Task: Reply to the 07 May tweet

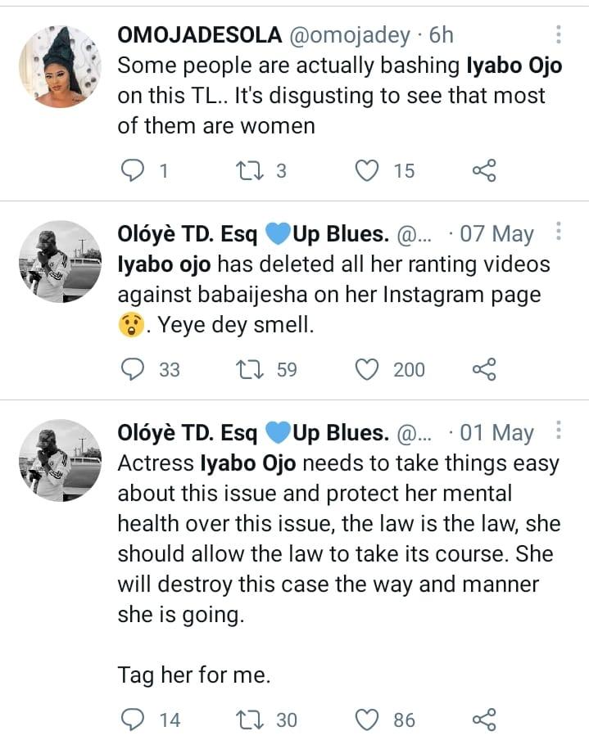Action: pyautogui.click(x=133, y=370)
